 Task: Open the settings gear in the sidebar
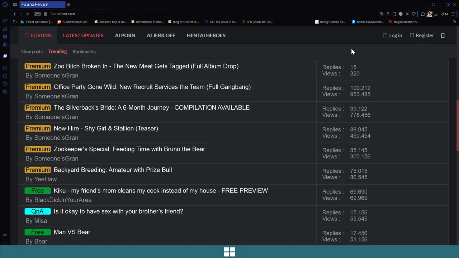tap(5, 91)
